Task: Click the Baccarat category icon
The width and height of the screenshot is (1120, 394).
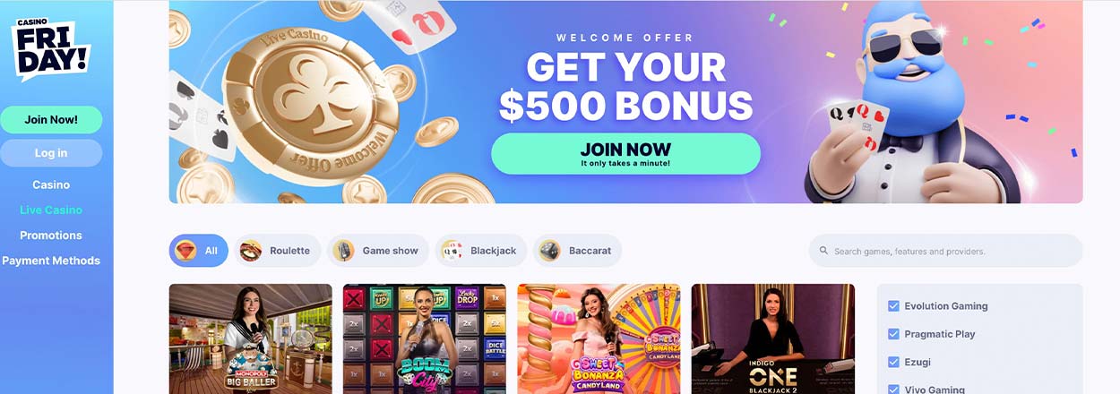Action: tap(550, 251)
